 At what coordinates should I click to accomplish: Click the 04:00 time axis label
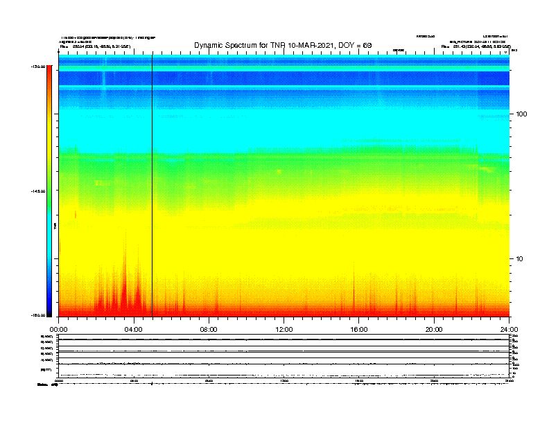click(x=134, y=330)
